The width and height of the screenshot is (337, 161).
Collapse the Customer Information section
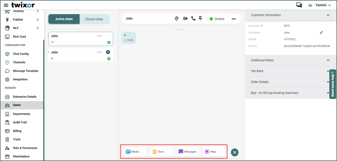pos(328,15)
